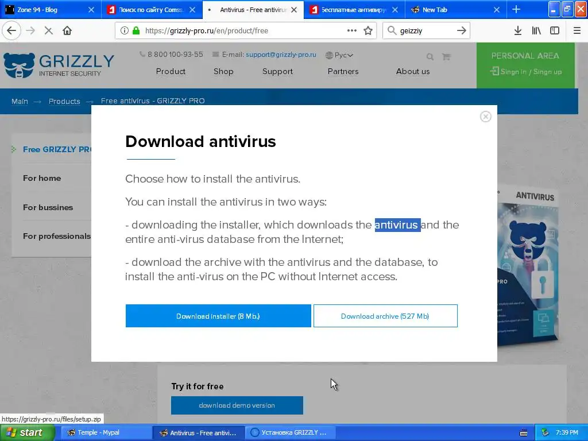Open a new tab with plus button
The width and height of the screenshot is (588, 441).
click(x=516, y=9)
